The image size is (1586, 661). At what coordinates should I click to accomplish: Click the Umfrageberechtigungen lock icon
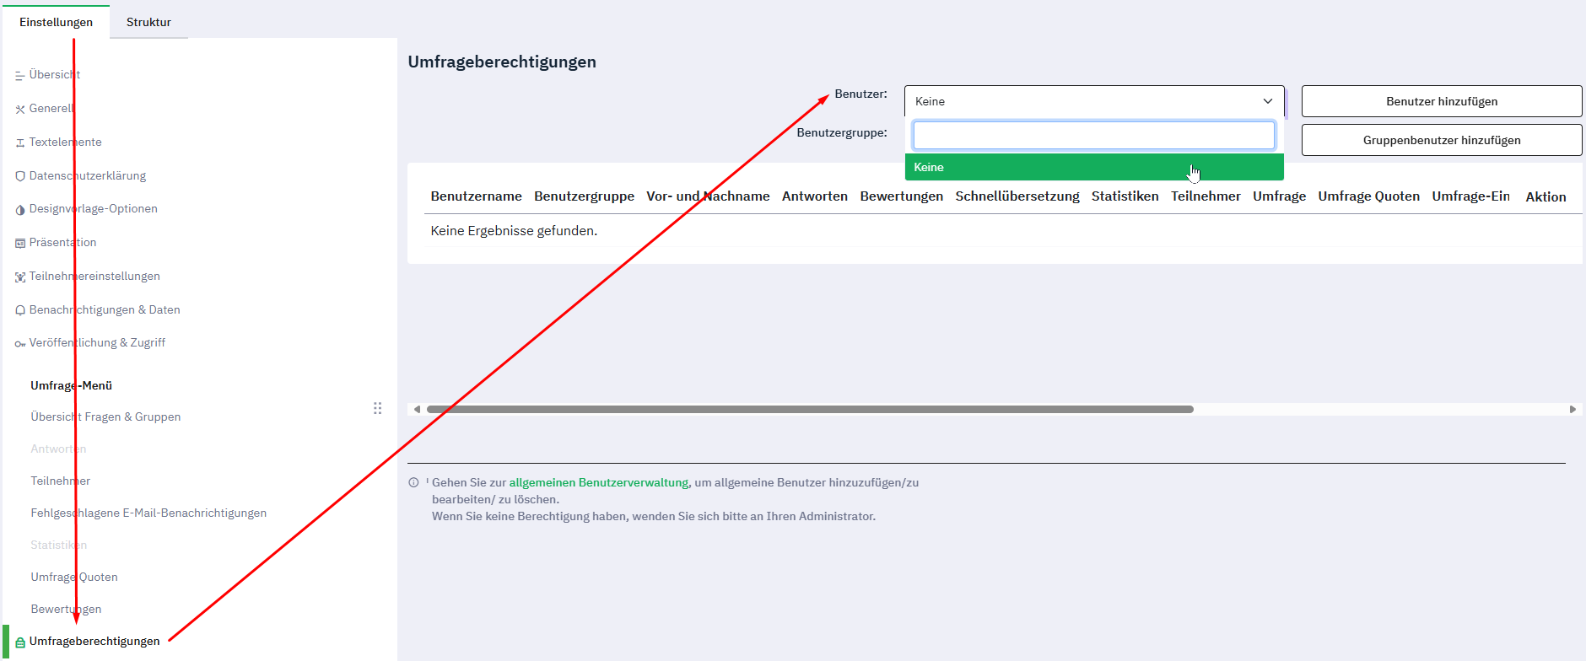tap(20, 642)
